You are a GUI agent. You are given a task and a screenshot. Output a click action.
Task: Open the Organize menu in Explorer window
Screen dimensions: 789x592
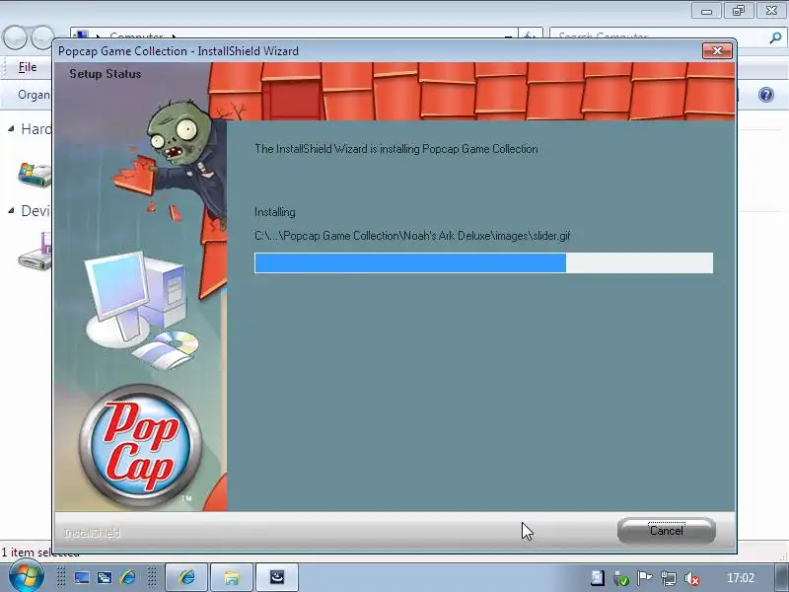click(x=34, y=95)
